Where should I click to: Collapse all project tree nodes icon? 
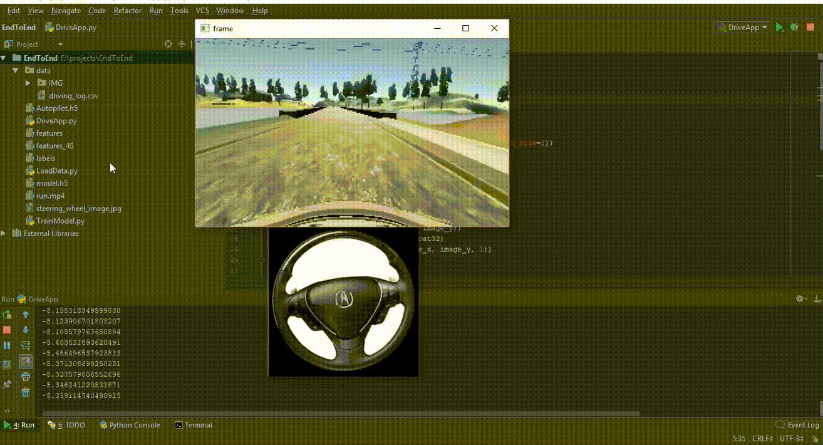[x=182, y=45]
